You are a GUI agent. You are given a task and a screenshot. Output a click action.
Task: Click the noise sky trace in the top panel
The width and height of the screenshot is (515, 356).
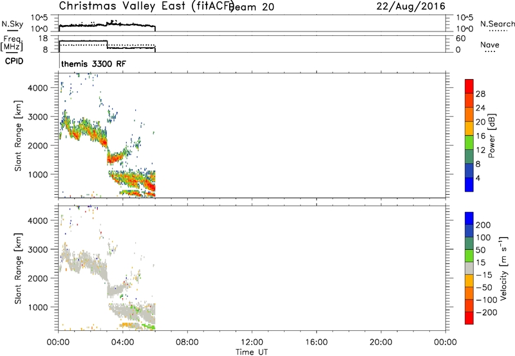click(x=107, y=24)
